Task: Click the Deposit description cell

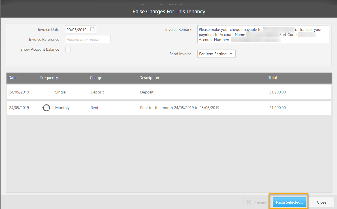Action: pyautogui.click(x=147, y=92)
